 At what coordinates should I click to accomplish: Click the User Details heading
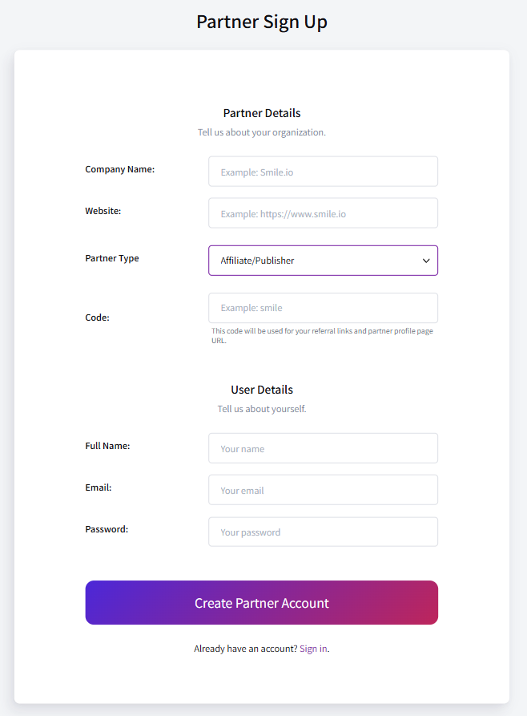coord(262,390)
